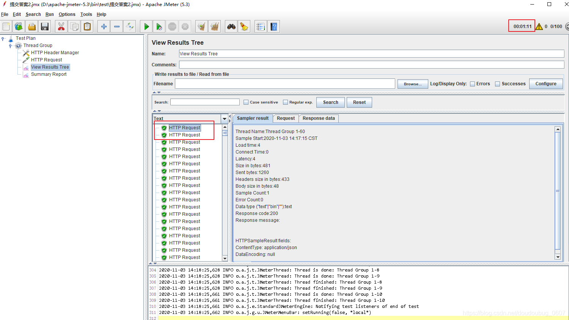569x320 pixels.
Task: Enable the Successes checkbox
Action: 498,84
